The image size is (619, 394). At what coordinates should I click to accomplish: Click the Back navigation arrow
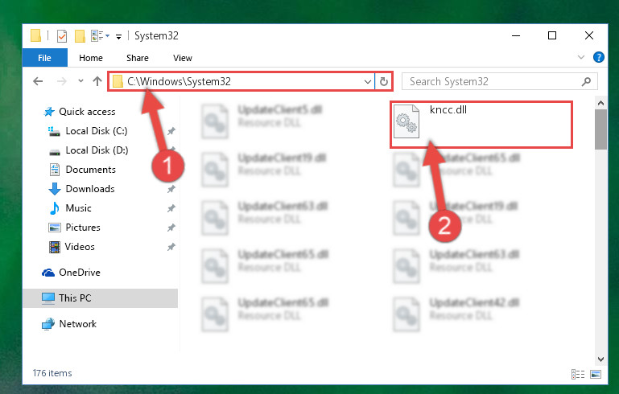(x=38, y=82)
